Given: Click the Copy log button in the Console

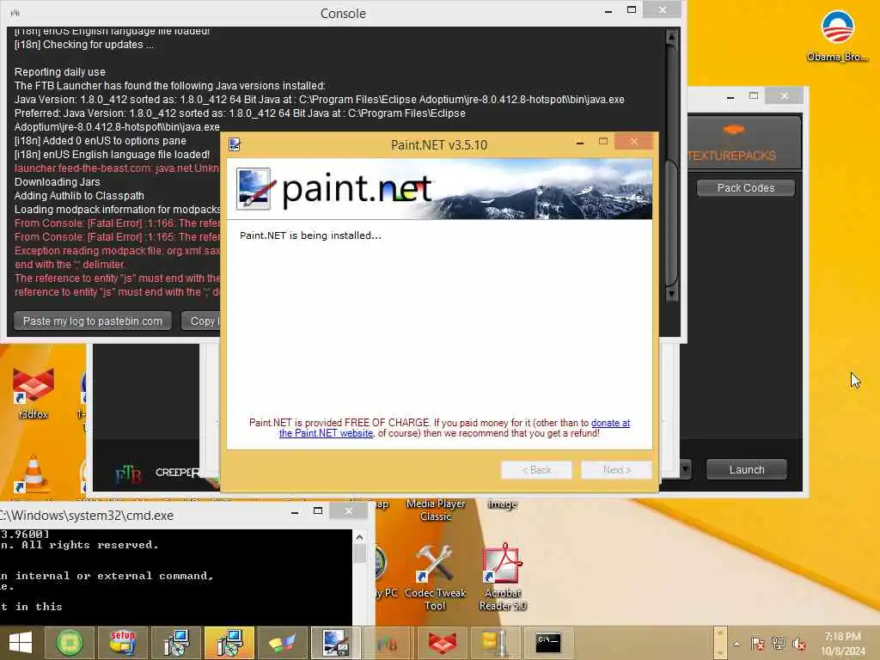Looking at the screenshot, I should click(x=201, y=321).
